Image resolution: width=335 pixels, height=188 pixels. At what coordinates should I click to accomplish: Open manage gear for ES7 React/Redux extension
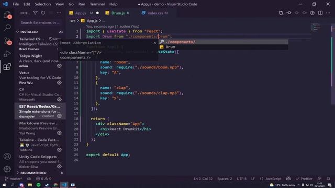59,116
